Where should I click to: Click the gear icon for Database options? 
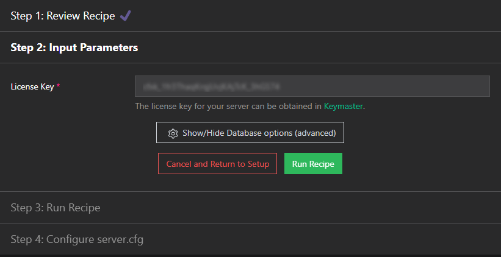(x=173, y=133)
